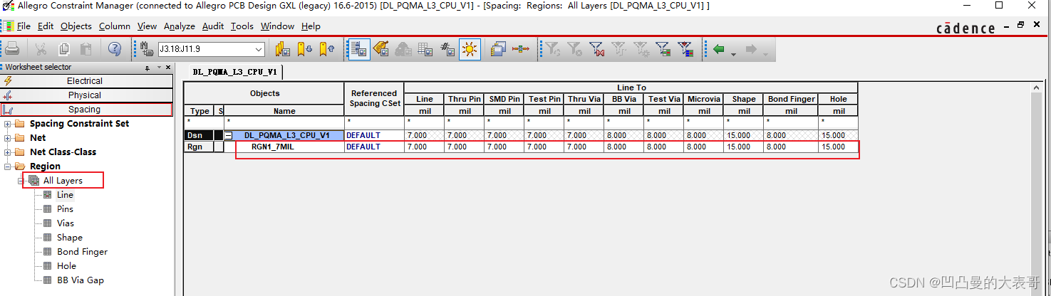
Task: Open Help with the question mark icon
Action: tap(115, 49)
